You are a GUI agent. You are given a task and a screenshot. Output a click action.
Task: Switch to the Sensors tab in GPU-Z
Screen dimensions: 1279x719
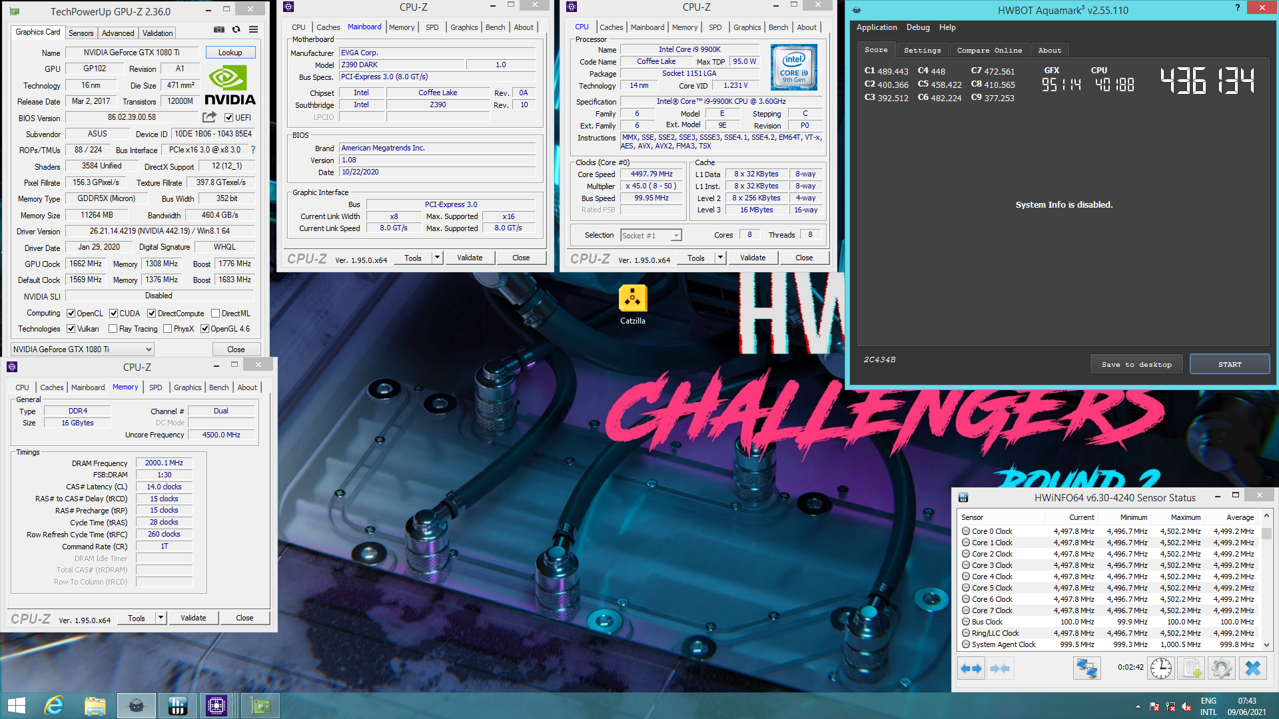[x=81, y=33]
